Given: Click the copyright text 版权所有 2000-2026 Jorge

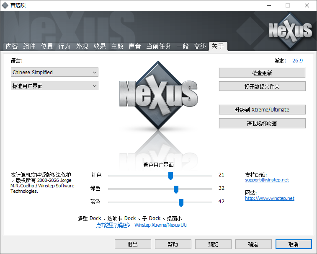Looking at the screenshot, I should (x=44, y=180).
